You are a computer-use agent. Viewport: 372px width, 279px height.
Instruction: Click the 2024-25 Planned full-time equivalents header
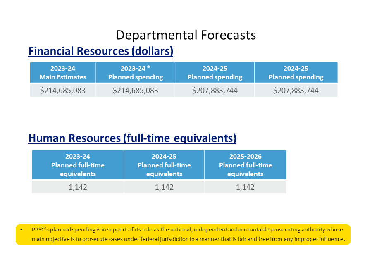[x=164, y=165]
